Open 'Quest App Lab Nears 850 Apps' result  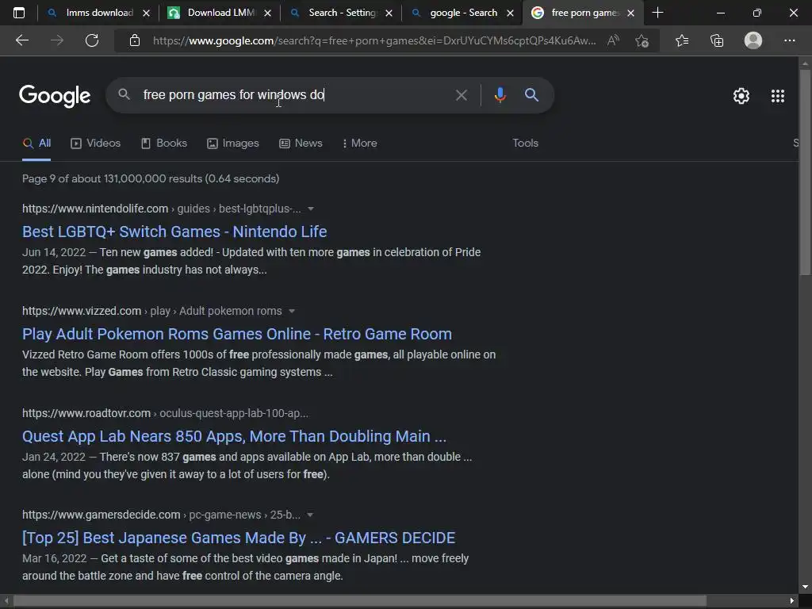(234, 436)
